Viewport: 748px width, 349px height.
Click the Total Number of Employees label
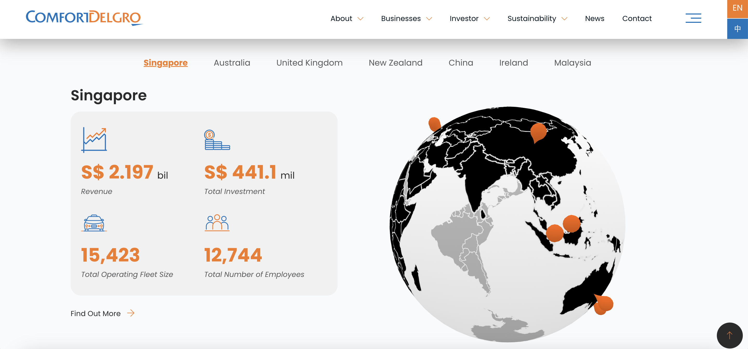tap(254, 274)
